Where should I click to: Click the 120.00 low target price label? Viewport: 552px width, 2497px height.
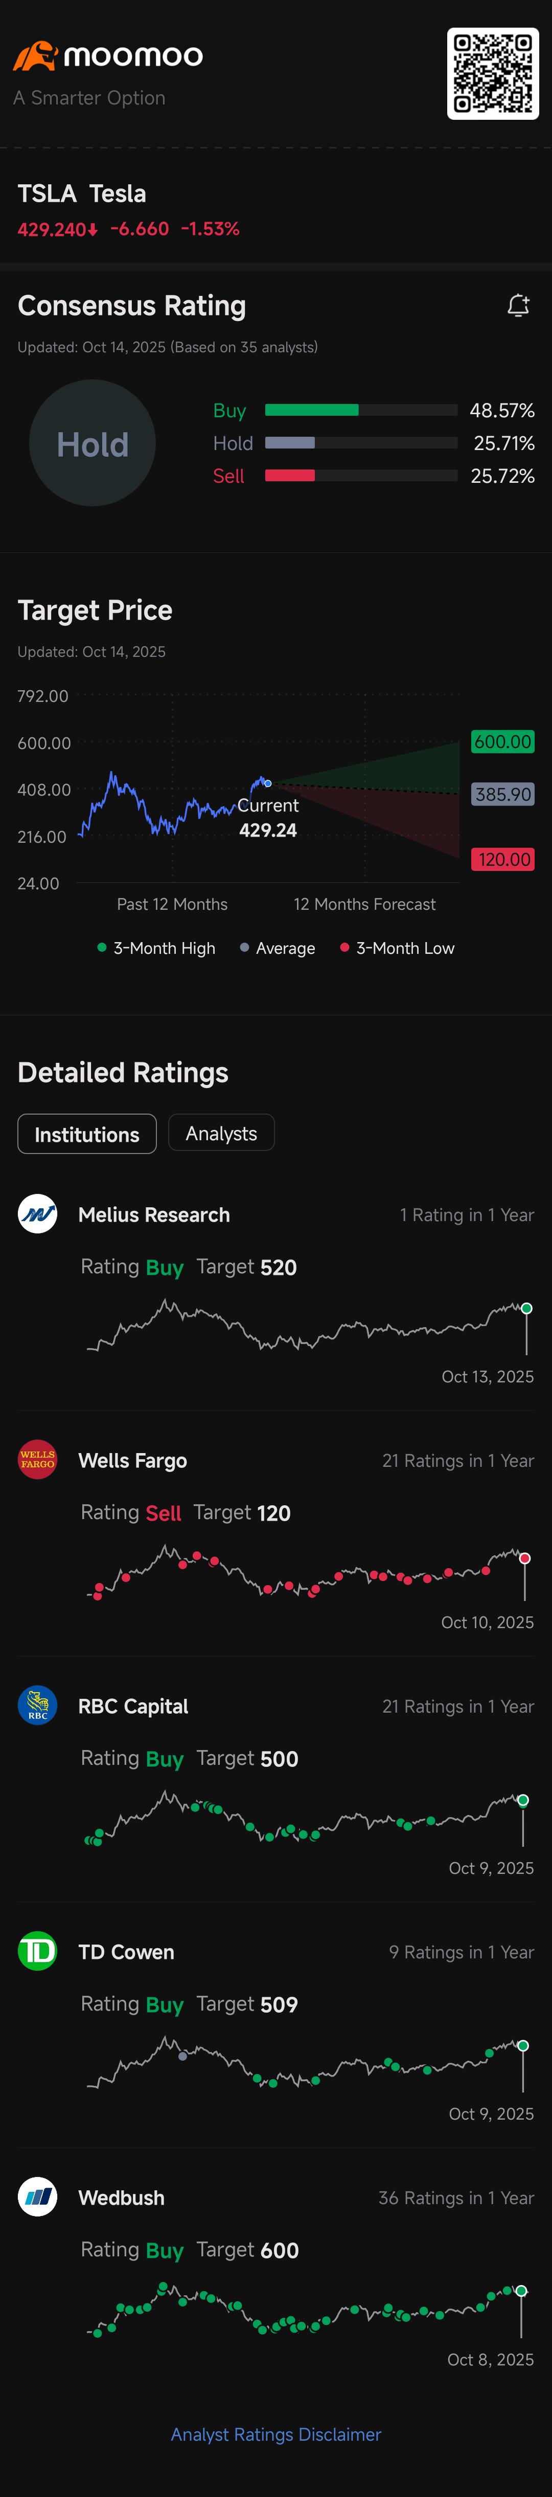(x=502, y=859)
